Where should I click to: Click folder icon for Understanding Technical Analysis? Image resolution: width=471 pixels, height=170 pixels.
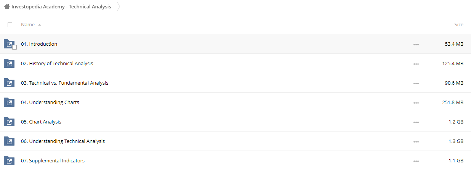pos(9,141)
